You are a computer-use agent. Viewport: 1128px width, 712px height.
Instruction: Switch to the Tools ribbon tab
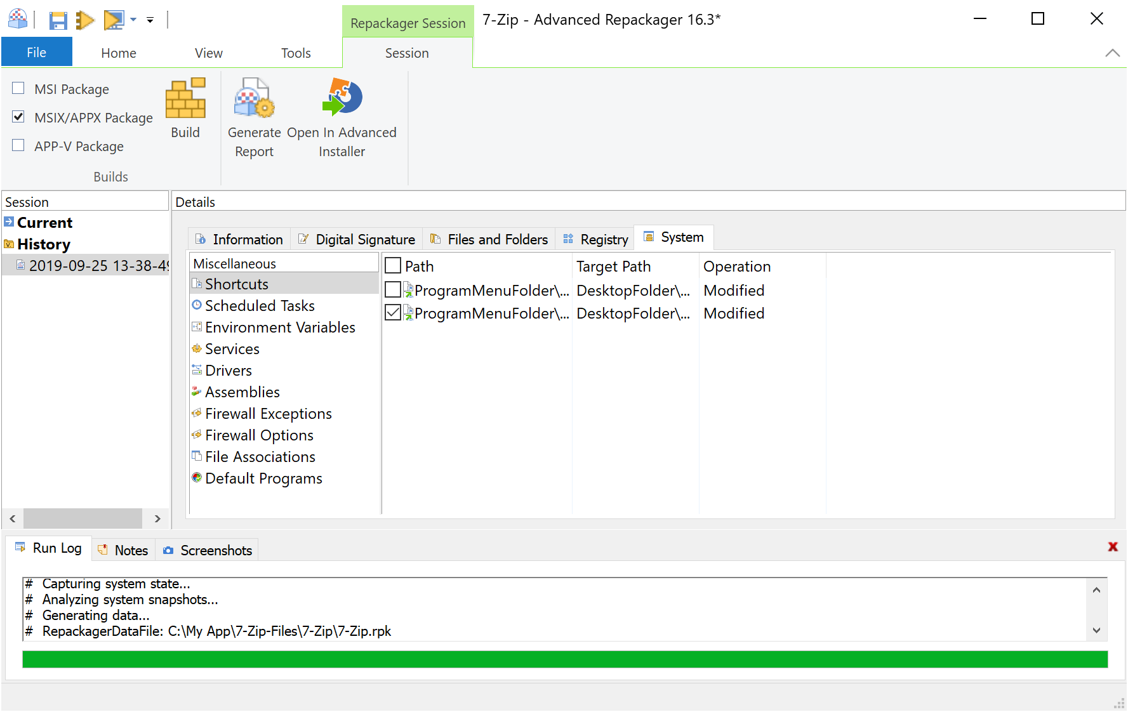pyautogui.click(x=296, y=53)
